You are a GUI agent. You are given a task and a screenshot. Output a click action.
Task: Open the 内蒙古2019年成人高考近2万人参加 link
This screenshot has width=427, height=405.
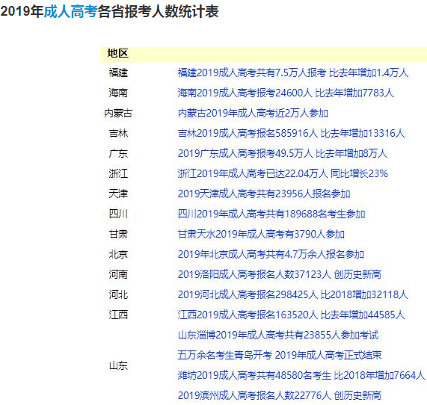coord(253,113)
